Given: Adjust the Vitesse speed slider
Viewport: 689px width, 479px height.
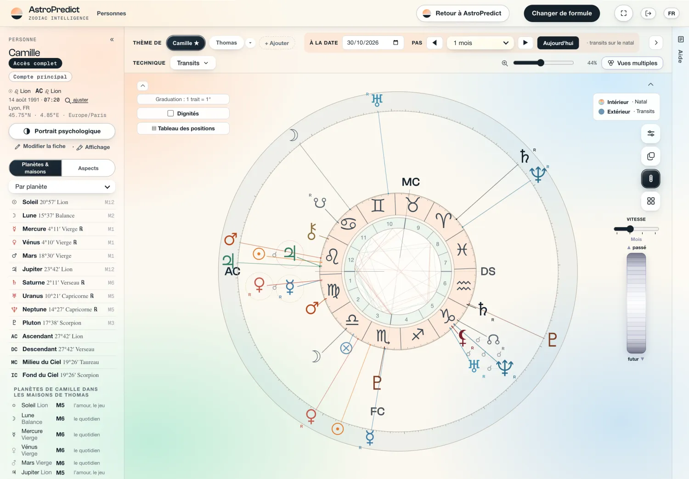Looking at the screenshot, I should point(630,229).
